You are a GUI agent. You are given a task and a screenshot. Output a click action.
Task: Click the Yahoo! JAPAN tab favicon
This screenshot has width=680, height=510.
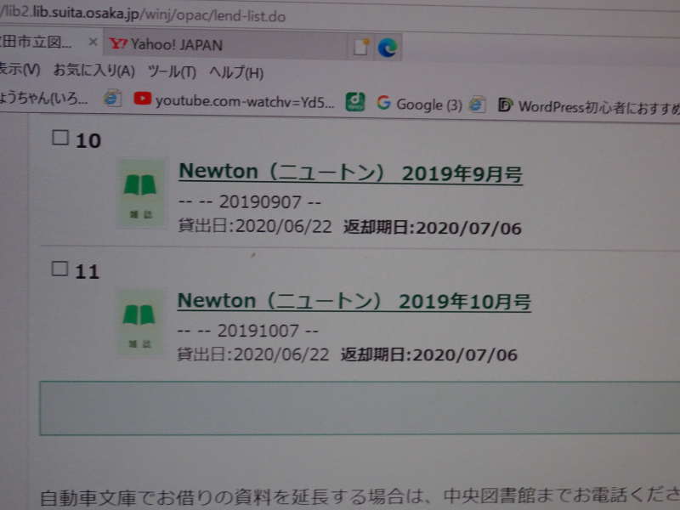pos(117,43)
